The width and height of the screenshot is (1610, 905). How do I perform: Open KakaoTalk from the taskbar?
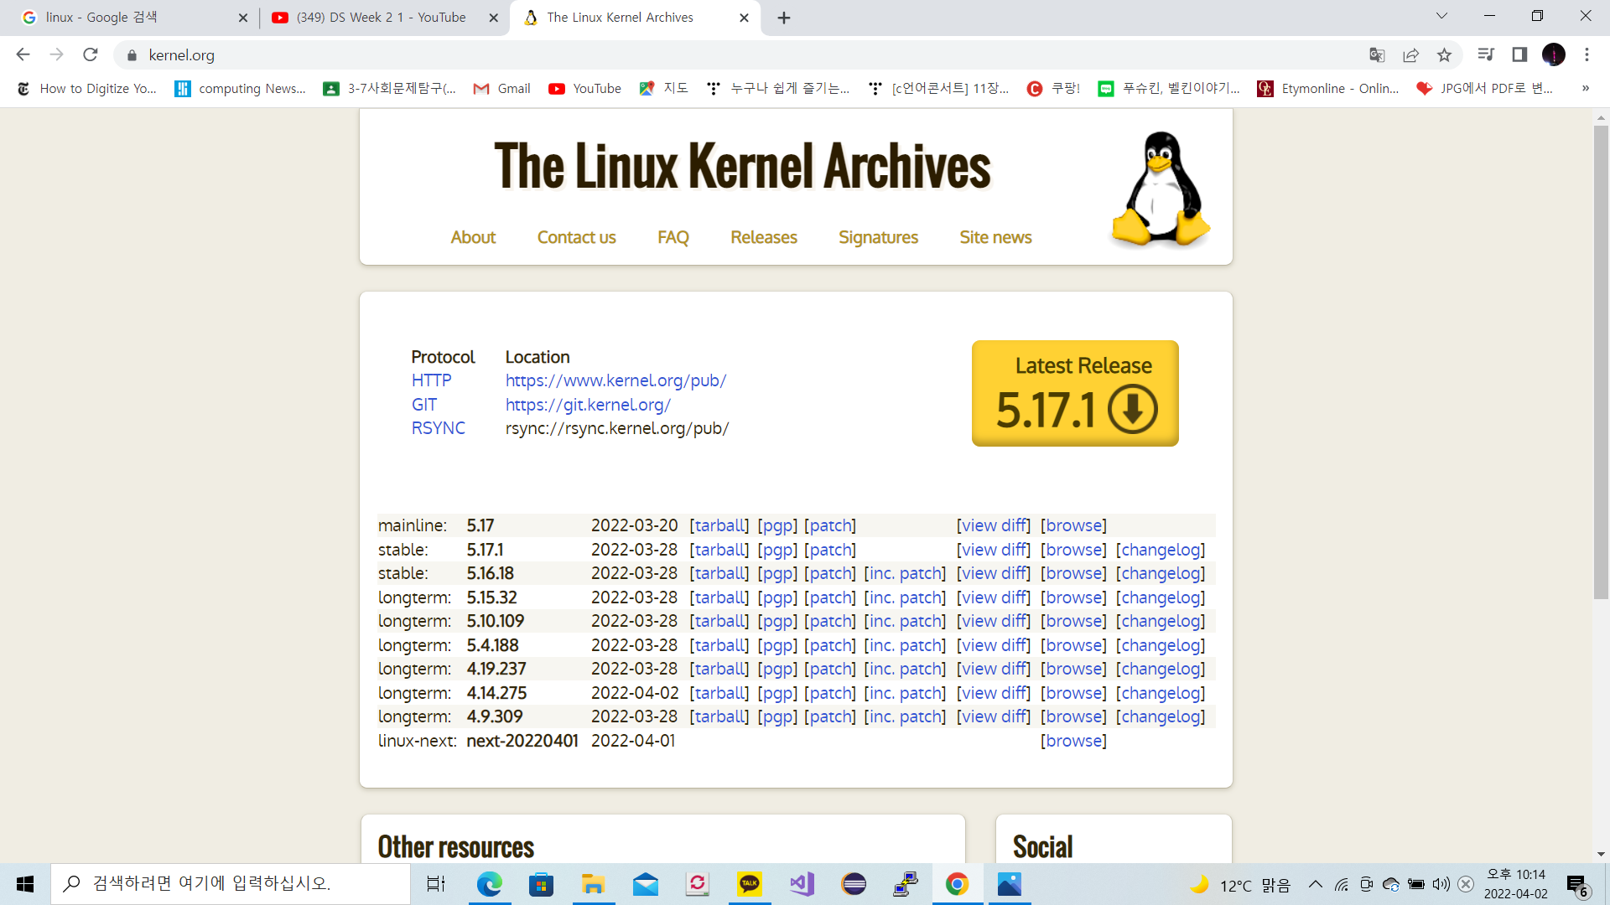coord(750,884)
